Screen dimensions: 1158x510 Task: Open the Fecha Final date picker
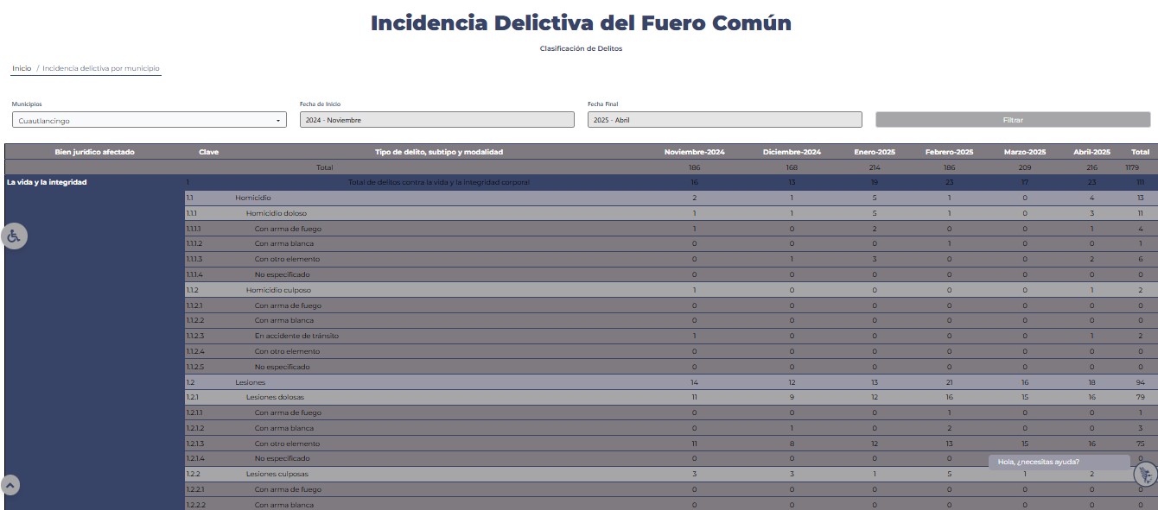(724, 120)
